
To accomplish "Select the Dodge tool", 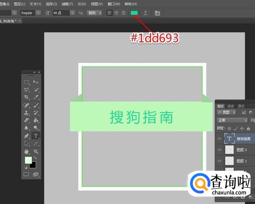I will 36,128.
